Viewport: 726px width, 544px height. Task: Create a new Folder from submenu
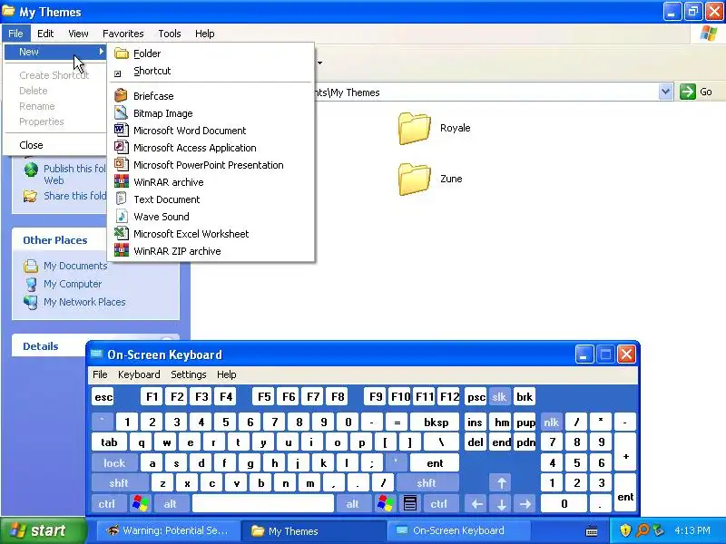211,53
